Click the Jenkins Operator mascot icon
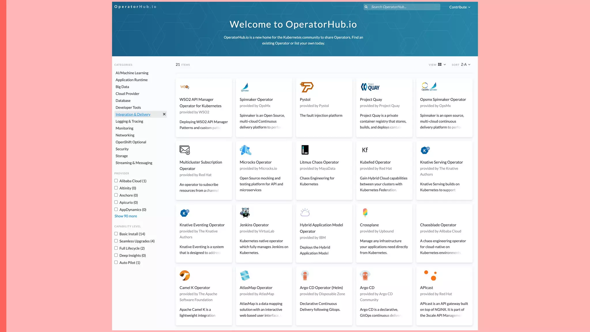 [245, 213]
